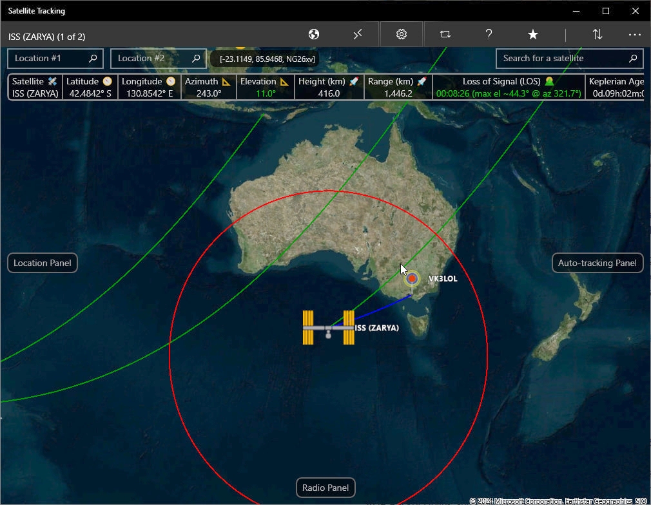Focus the Location #1 search box
This screenshot has width=651, height=505.
[48, 59]
